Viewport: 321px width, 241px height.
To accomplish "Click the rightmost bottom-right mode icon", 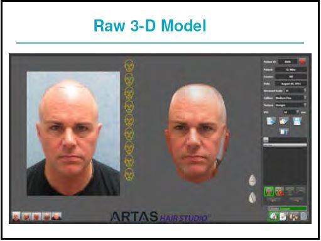I will point(304,217).
